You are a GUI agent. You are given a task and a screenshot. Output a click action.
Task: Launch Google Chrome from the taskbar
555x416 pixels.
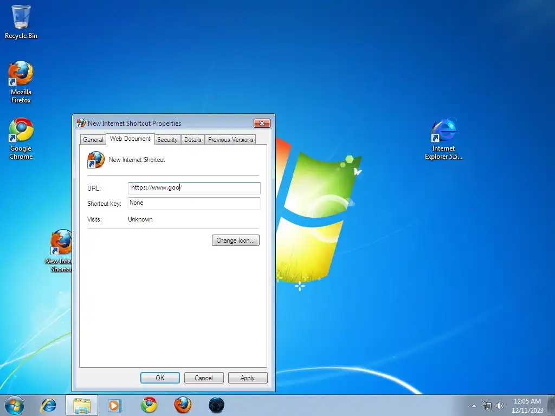(149, 405)
